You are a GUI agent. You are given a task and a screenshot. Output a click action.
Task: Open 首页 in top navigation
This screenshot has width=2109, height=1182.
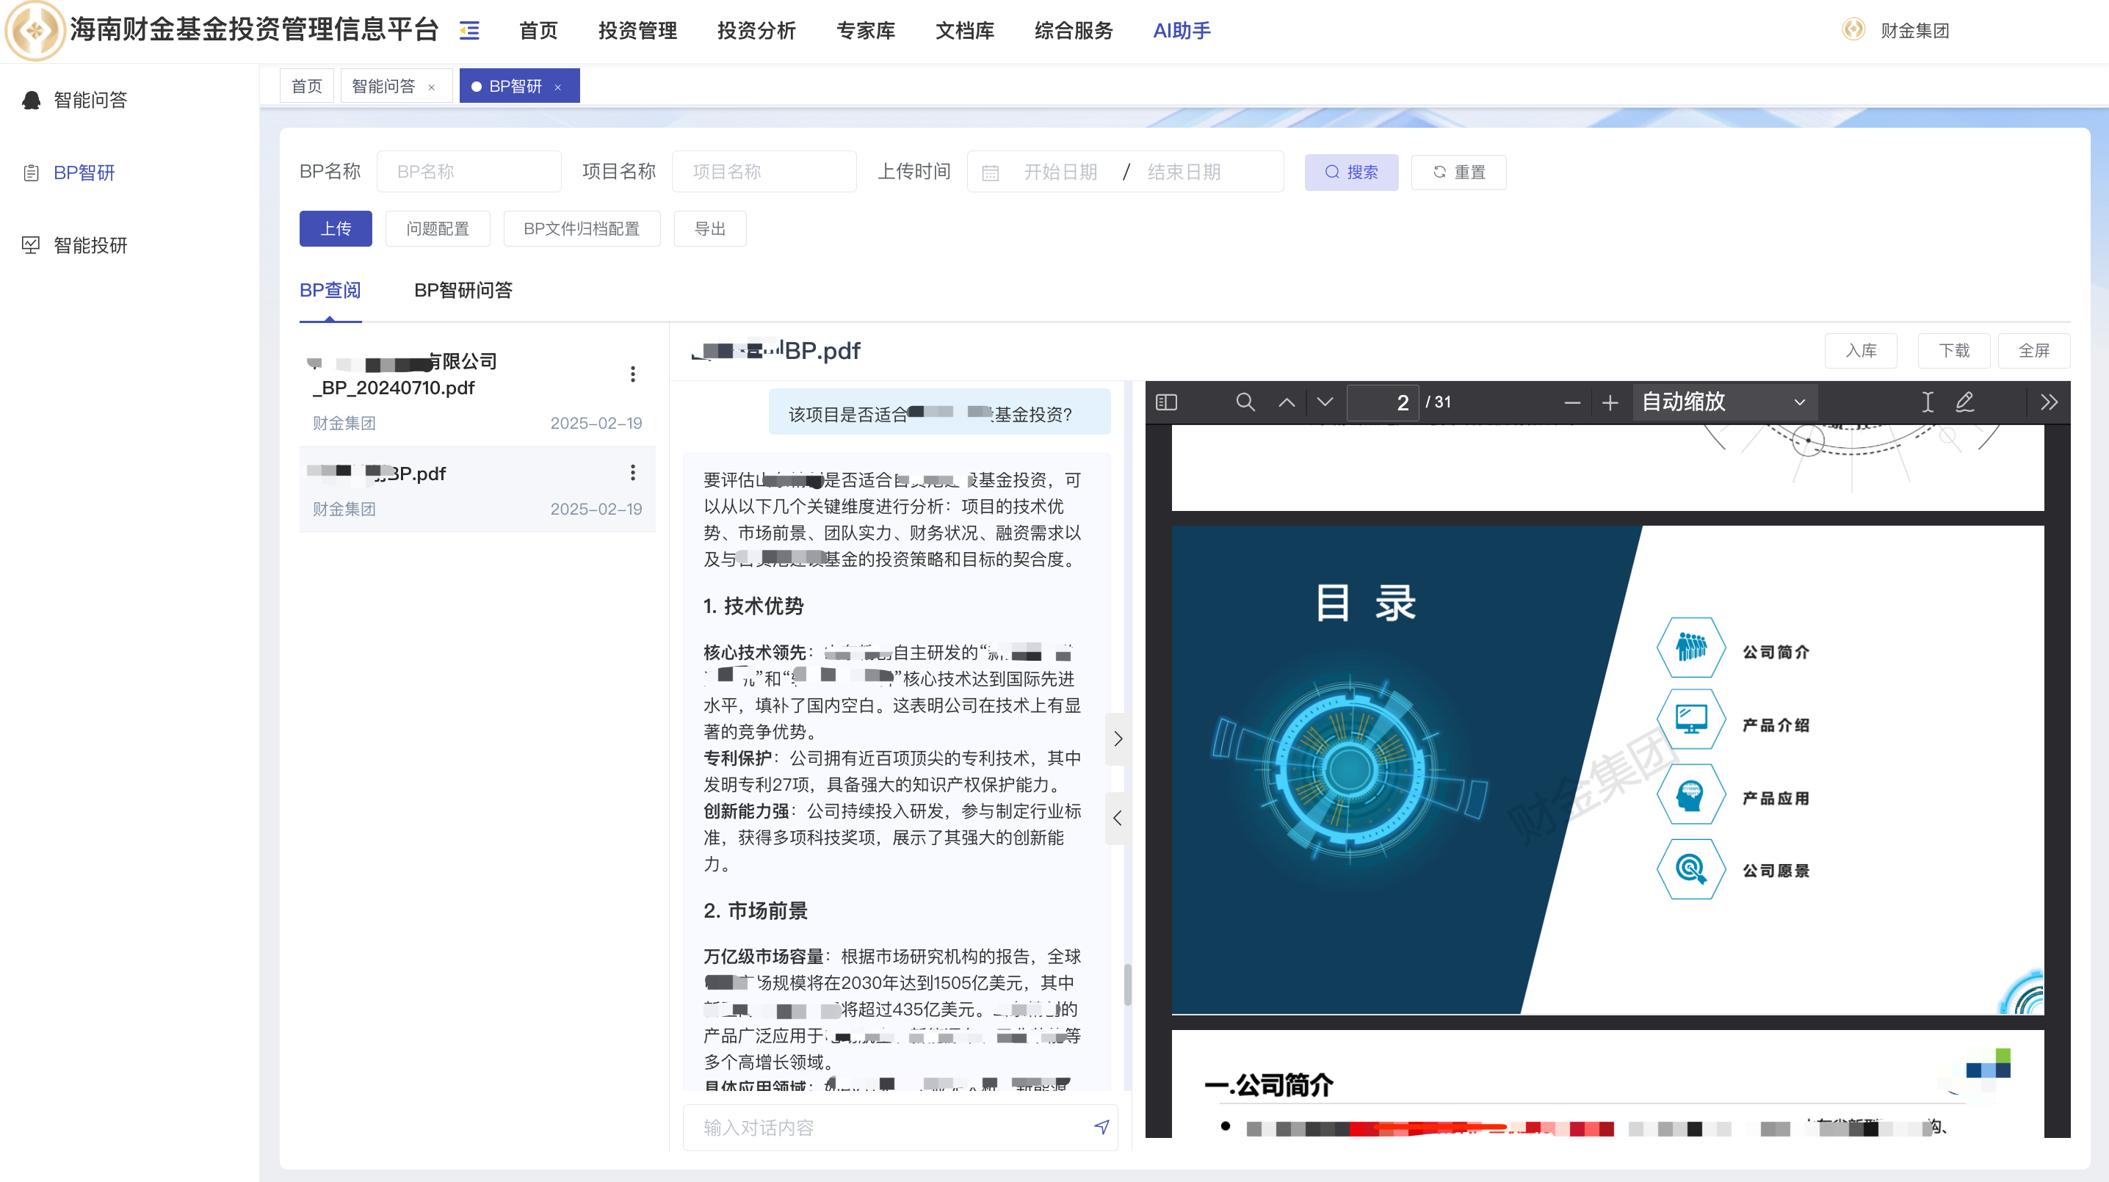coord(538,31)
